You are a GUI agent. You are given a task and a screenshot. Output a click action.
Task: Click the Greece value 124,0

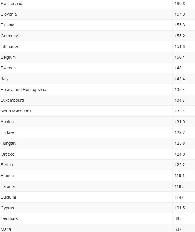(x=180, y=154)
